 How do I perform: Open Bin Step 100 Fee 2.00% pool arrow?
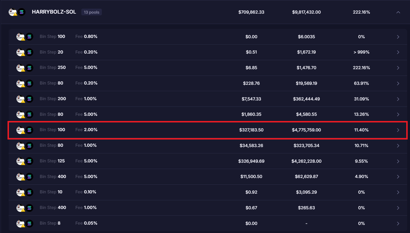point(398,130)
